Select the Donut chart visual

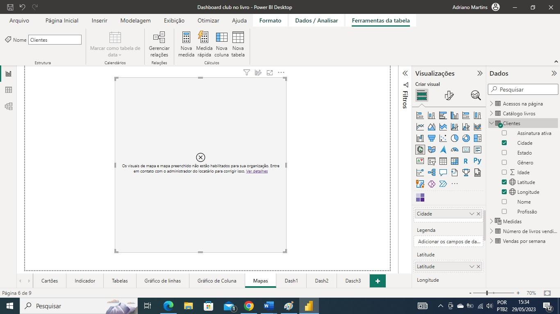466,138
